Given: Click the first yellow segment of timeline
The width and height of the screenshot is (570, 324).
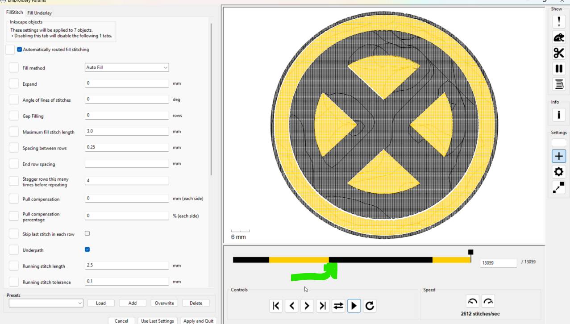Looking at the screenshot, I should coord(299,260).
